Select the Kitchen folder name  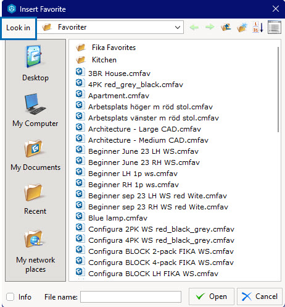tap(104, 60)
